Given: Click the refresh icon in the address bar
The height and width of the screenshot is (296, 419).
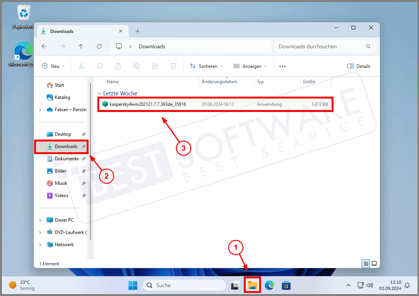Looking at the screenshot, I should (99, 46).
